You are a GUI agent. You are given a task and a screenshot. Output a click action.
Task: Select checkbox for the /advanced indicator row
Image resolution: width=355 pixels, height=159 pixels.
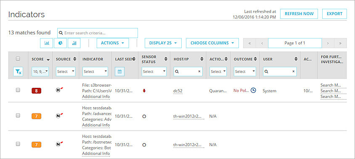(x=18, y=115)
